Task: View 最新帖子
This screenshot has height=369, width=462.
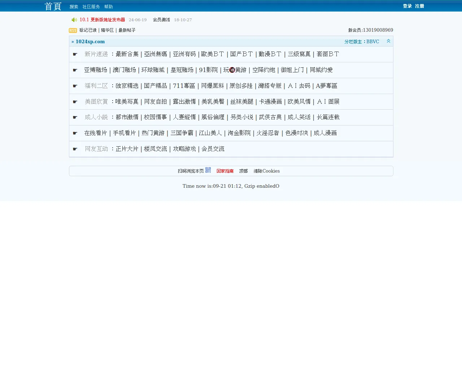Action: point(127,30)
